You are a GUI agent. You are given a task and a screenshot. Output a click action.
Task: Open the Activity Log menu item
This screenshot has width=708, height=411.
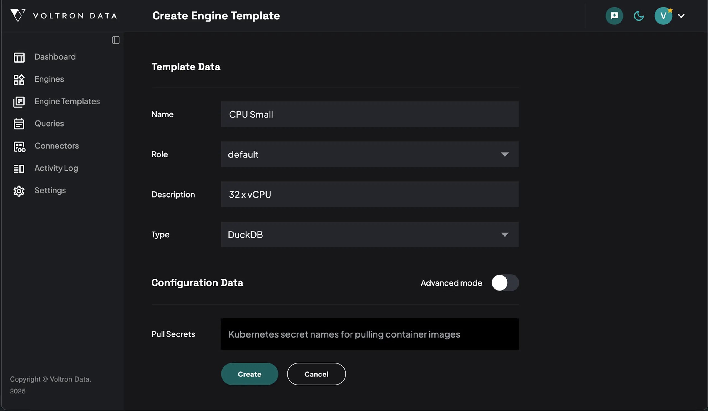pyautogui.click(x=56, y=168)
